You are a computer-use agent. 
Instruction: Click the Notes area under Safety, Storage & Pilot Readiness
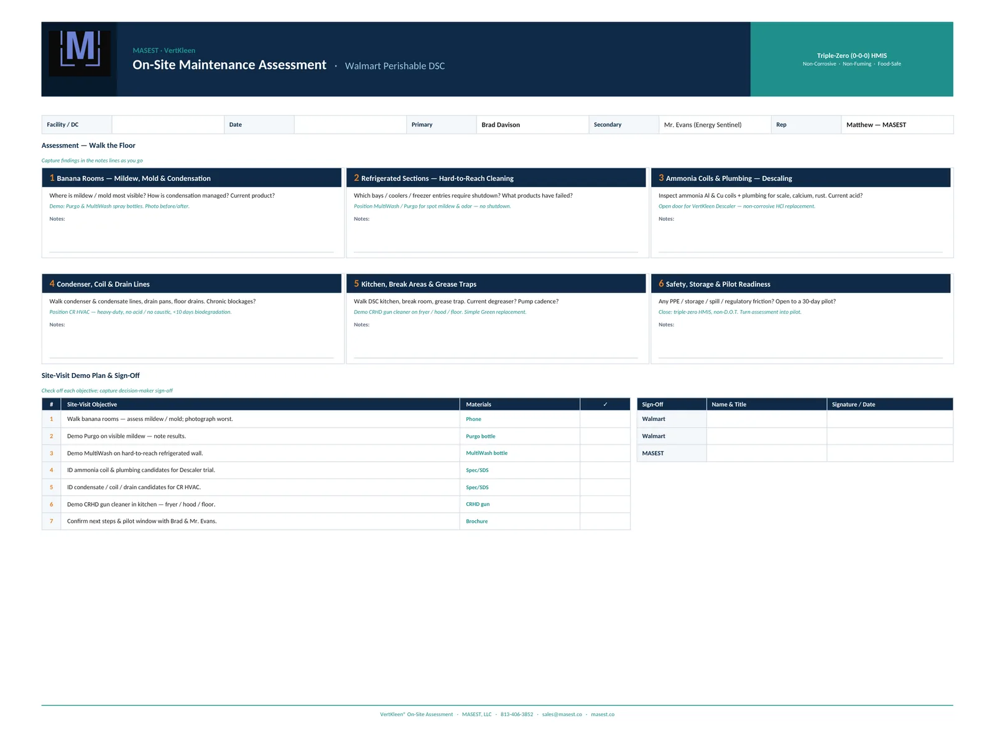800,341
